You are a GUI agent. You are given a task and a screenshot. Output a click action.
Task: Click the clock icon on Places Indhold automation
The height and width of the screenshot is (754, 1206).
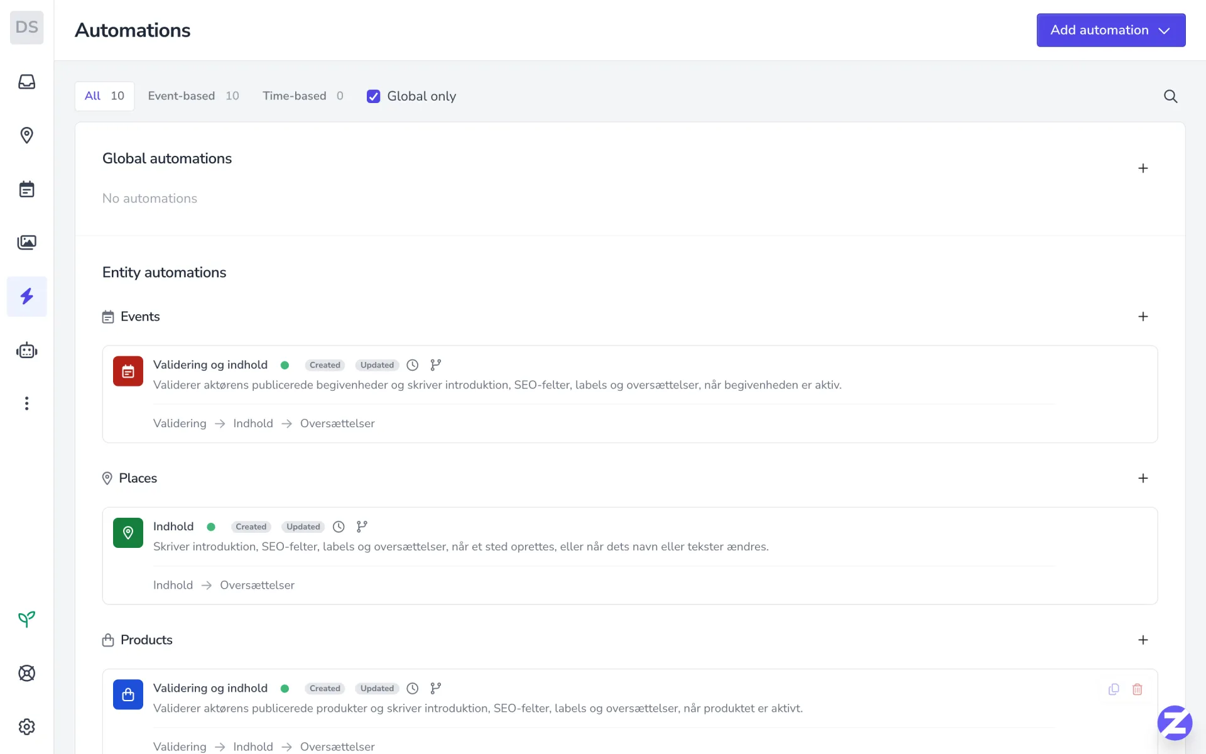(339, 527)
